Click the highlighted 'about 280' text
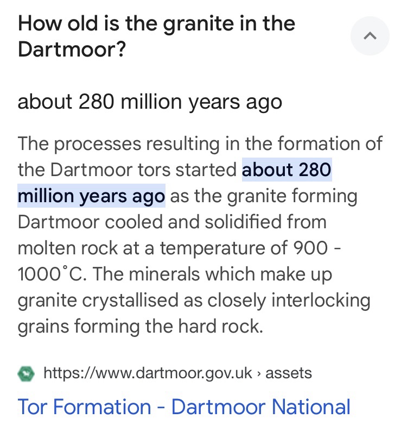The height and width of the screenshot is (431, 407). [287, 170]
